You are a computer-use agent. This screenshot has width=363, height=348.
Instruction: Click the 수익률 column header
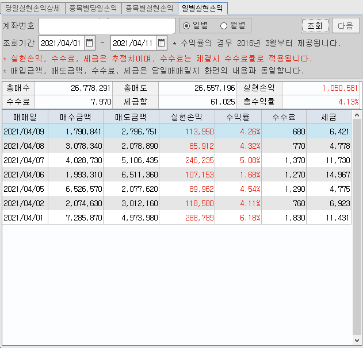[x=239, y=117]
